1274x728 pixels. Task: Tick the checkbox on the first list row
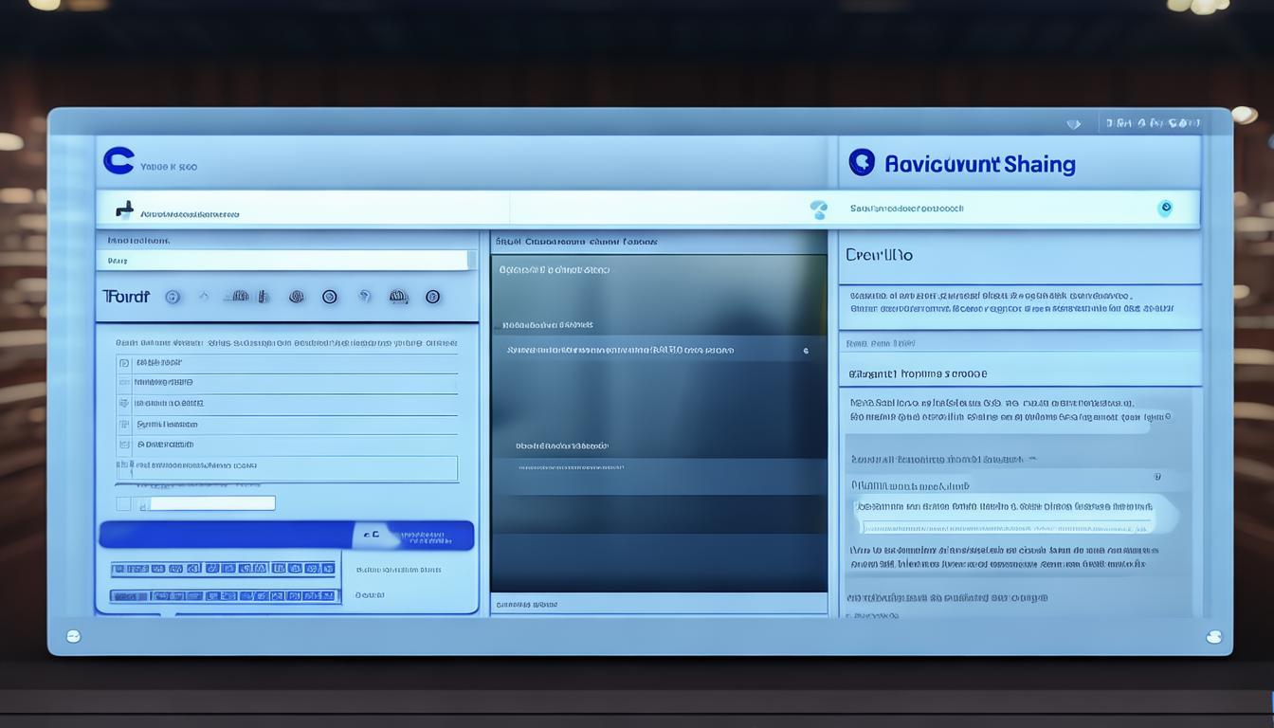(x=124, y=362)
